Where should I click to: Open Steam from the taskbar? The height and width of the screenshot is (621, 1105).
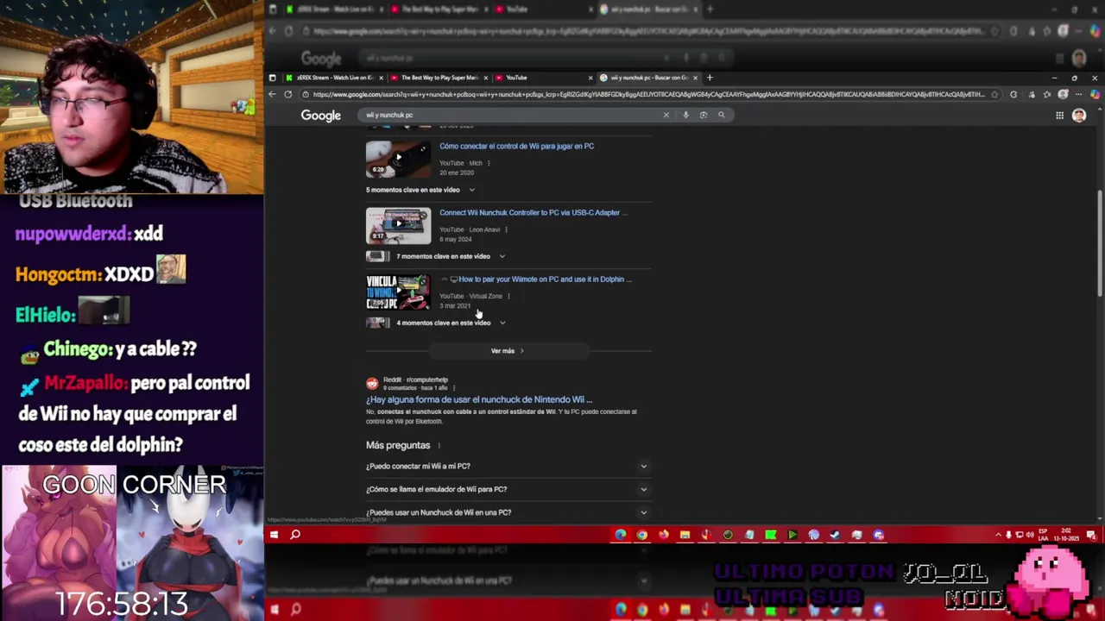tap(835, 535)
